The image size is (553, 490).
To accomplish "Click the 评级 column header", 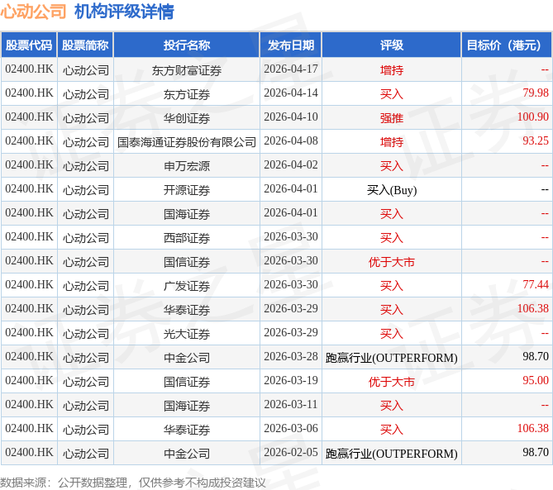I will point(391,45).
